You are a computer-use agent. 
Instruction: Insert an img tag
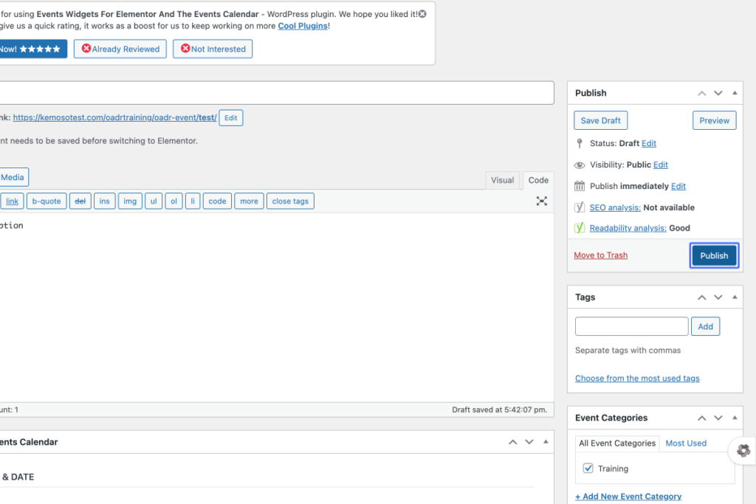coord(130,201)
